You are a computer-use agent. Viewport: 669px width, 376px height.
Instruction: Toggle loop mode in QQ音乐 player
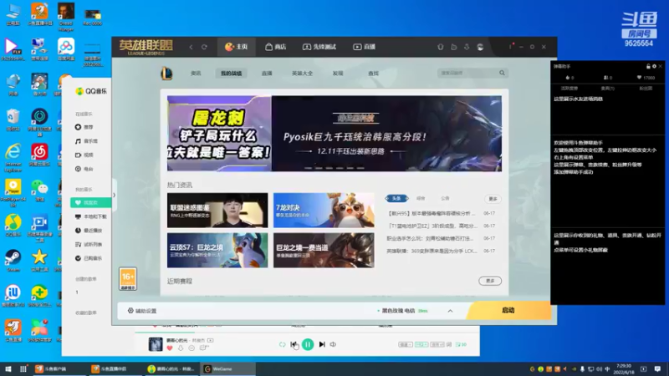coord(282,344)
